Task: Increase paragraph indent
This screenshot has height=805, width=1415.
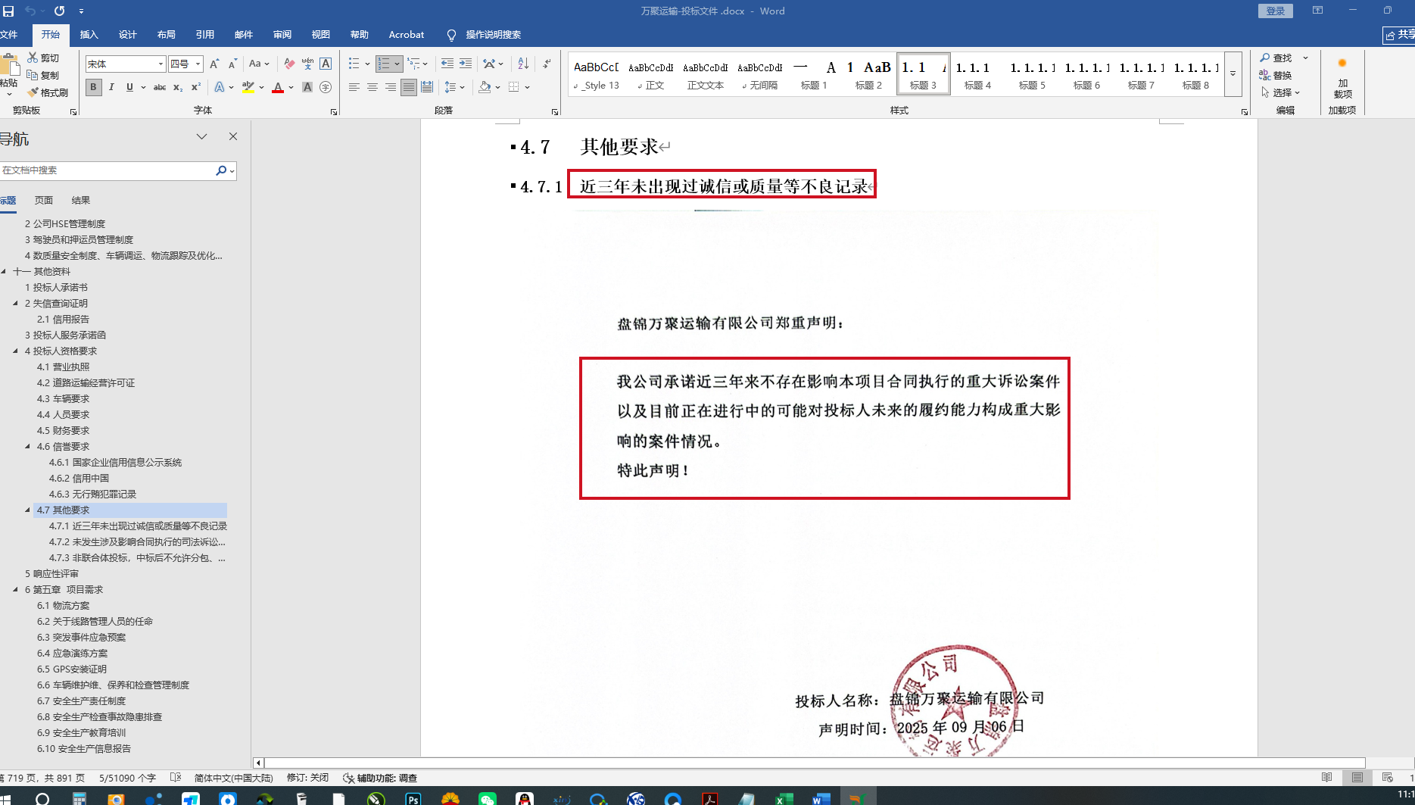Action: click(x=466, y=64)
